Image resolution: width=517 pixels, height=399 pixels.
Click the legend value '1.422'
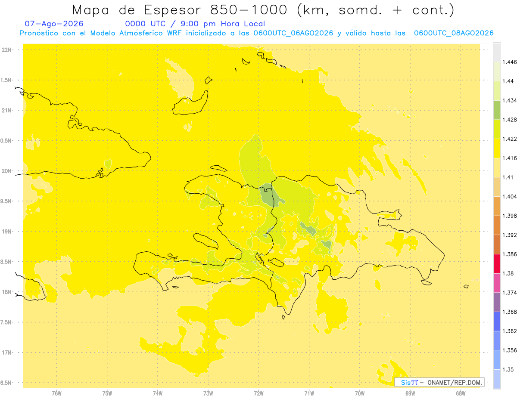click(510, 139)
